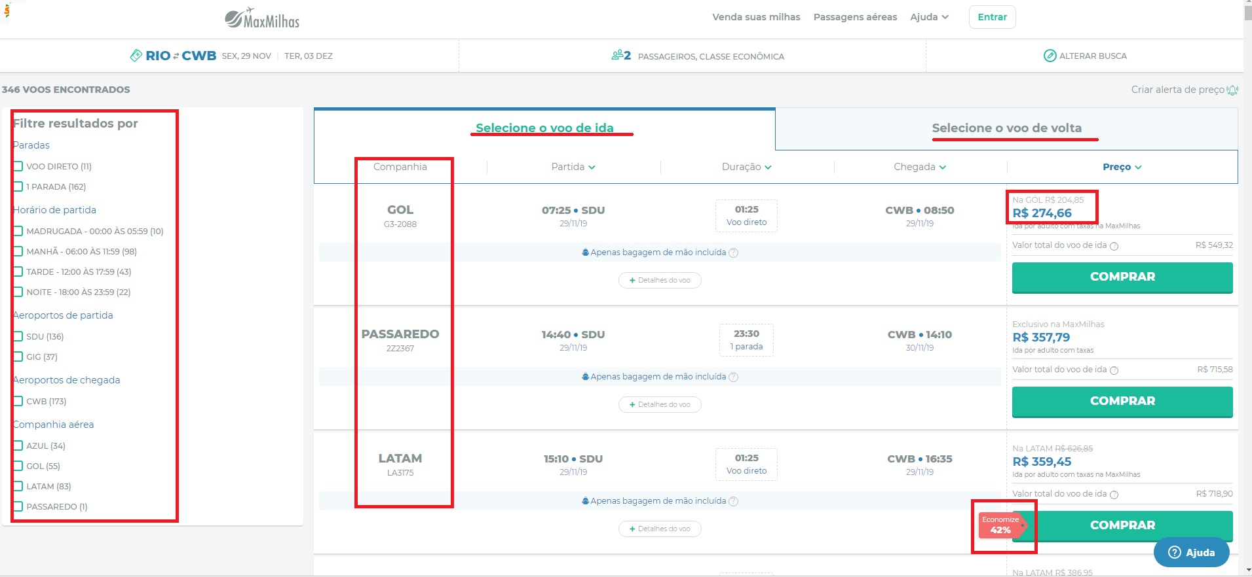Screen dimensions: 1252x577
Task: Sort flights by Preço
Action: click(1122, 167)
